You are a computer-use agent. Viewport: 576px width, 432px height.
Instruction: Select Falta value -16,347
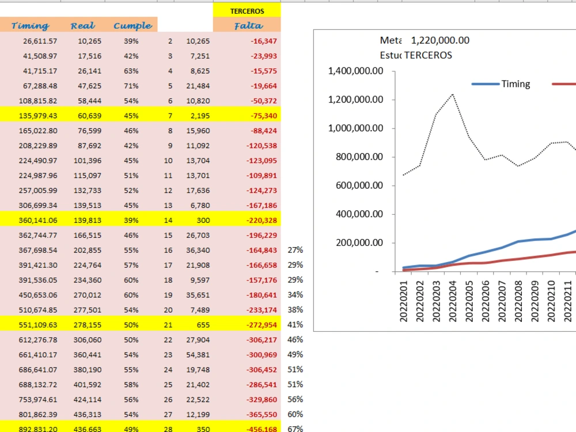[x=264, y=41]
